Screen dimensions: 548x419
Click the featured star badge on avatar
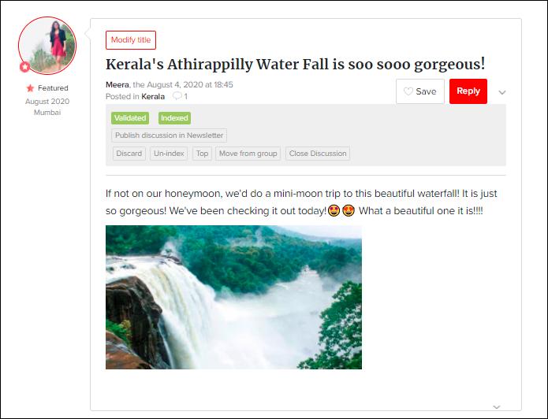(24, 67)
